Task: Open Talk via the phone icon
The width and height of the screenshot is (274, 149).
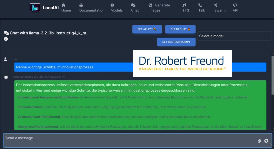Action: [x=200, y=5]
